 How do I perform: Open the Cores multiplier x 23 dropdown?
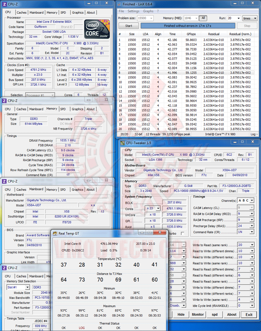pyautogui.click(x=158, y=208)
